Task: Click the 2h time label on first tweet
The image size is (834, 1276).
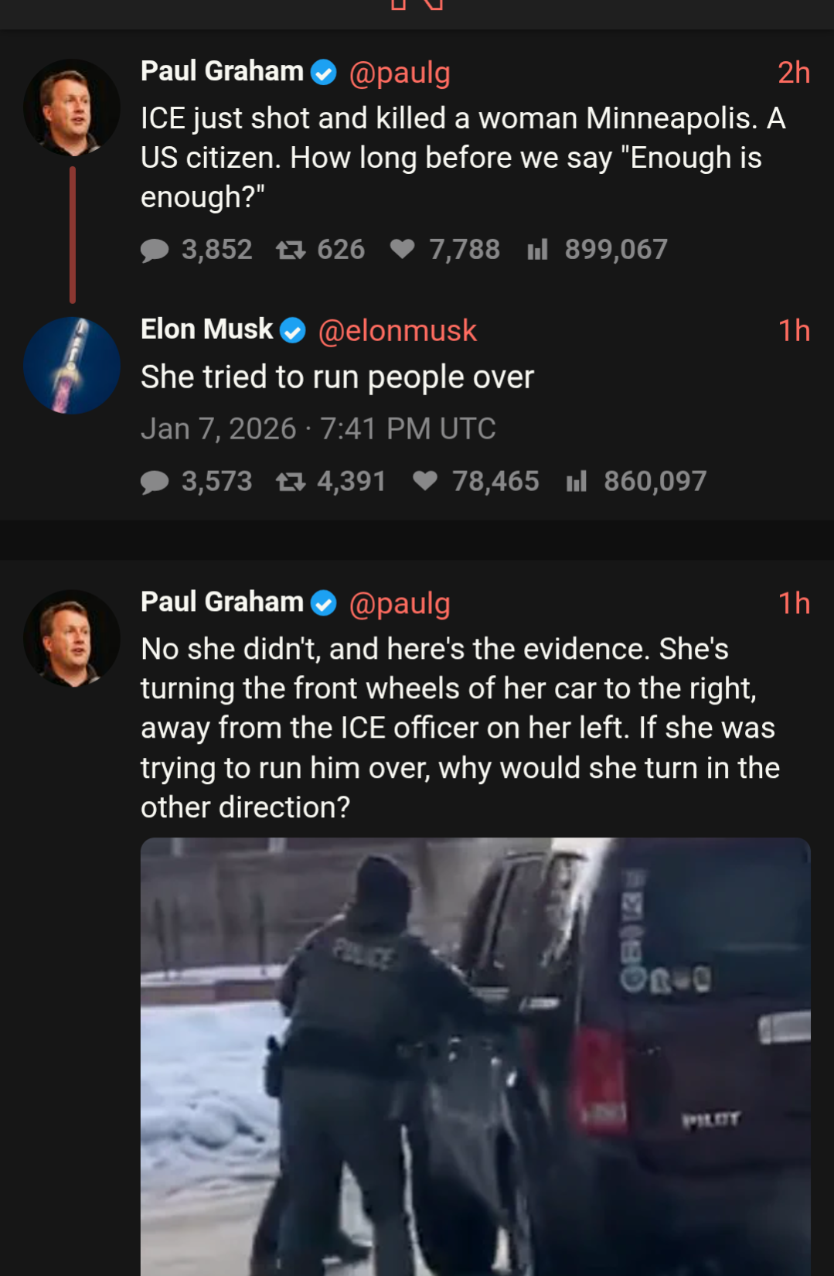Action: (793, 73)
